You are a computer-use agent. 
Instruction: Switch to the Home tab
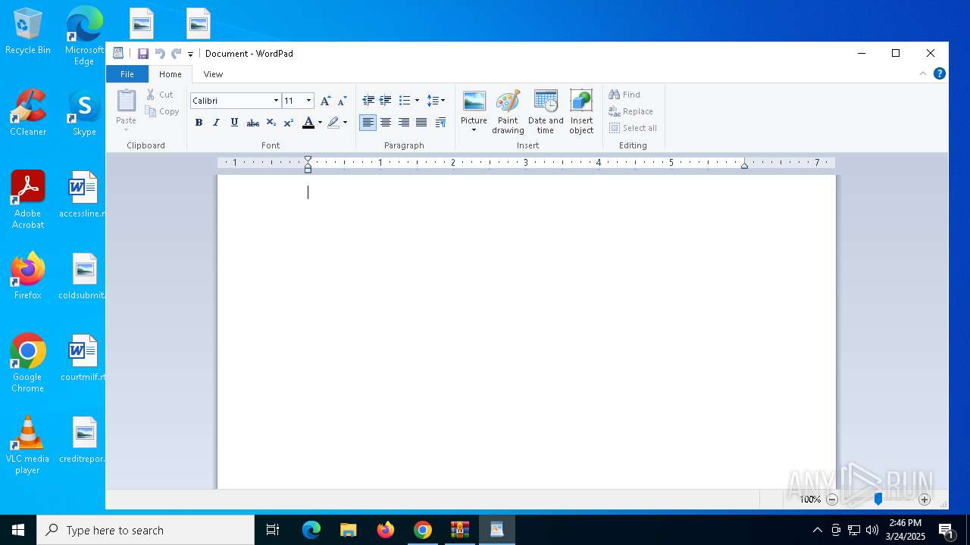point(171,74)
